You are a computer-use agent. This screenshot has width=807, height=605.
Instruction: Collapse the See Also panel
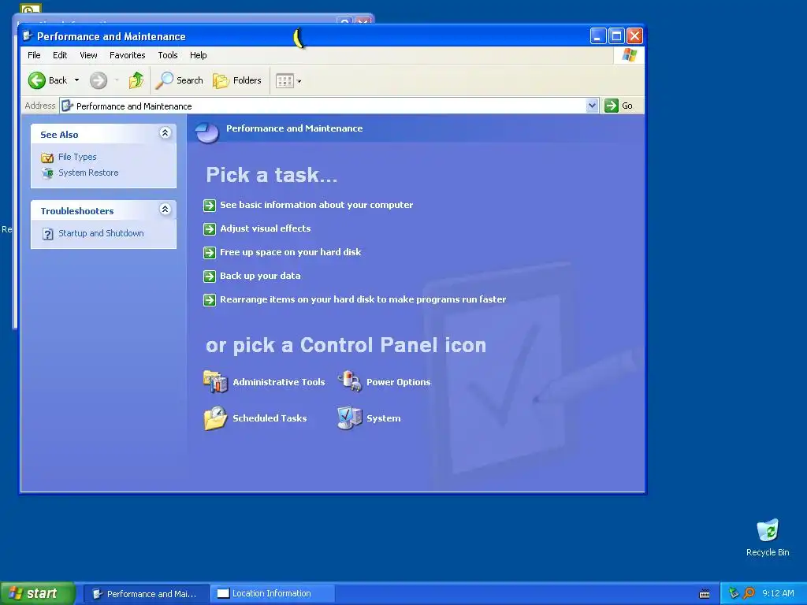pos(165,133)
